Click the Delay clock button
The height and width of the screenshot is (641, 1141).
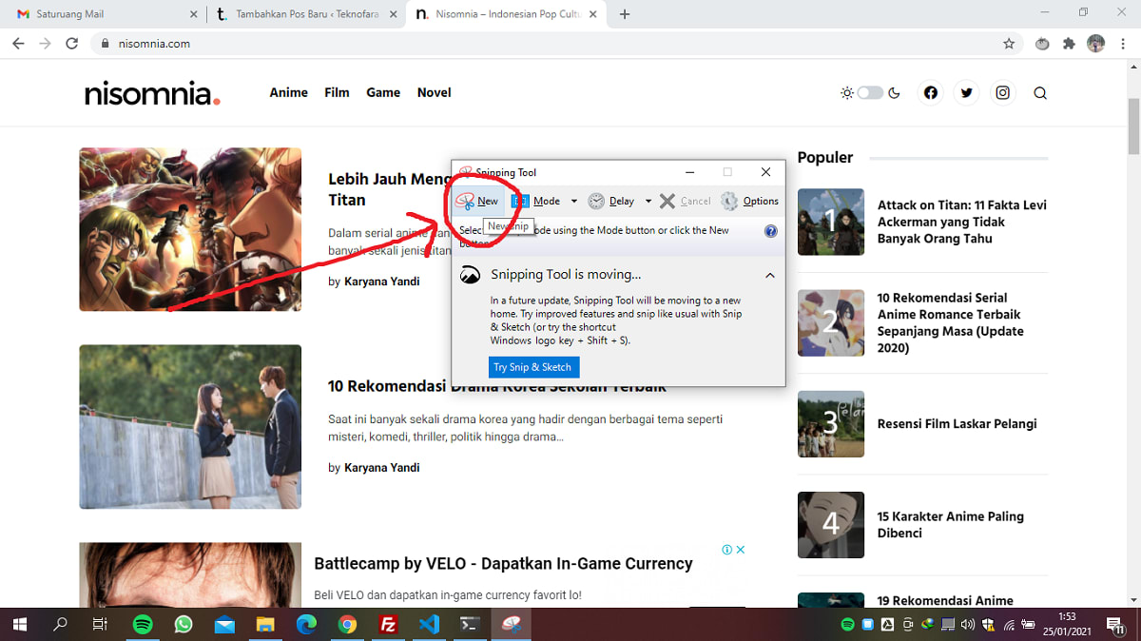point(611,201)
